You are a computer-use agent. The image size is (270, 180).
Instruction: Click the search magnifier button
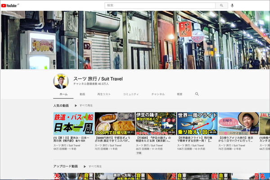pyautogui.click(x=221, y=5)
